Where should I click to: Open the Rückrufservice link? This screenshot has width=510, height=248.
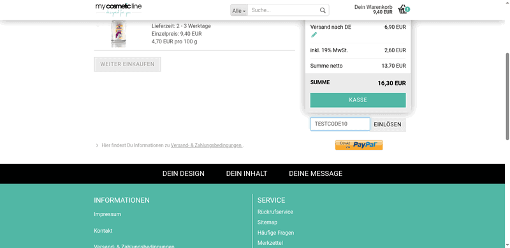tap(275, 212)
